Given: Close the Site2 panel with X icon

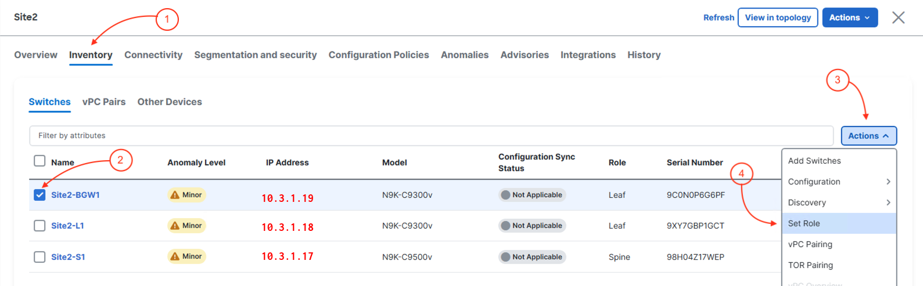Looking at the screenshot, I should tap(898, 17).
